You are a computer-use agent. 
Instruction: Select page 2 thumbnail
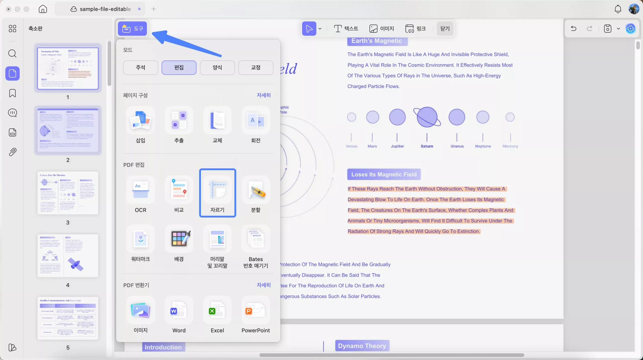click(x=68, y=130)
